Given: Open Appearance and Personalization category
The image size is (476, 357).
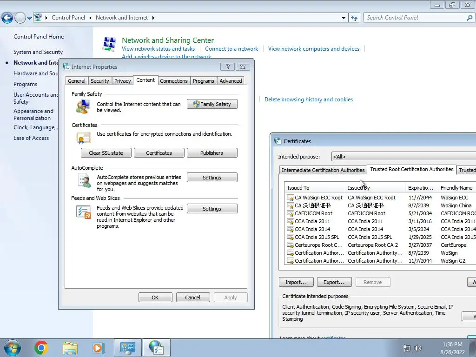Looking at the screenshot, I should pos(33,114).
